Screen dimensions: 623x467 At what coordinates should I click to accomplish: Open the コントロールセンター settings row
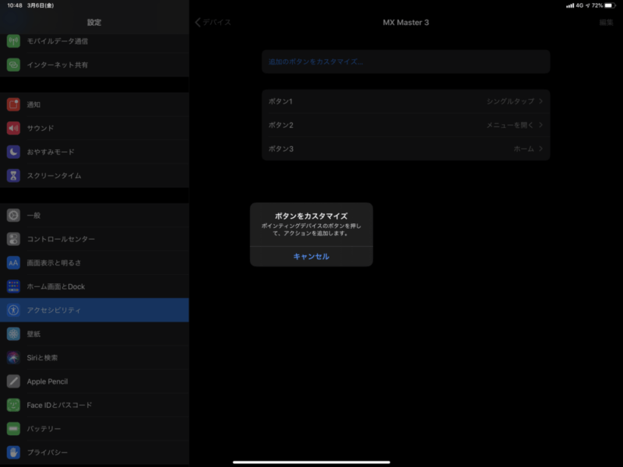[94, 239]
